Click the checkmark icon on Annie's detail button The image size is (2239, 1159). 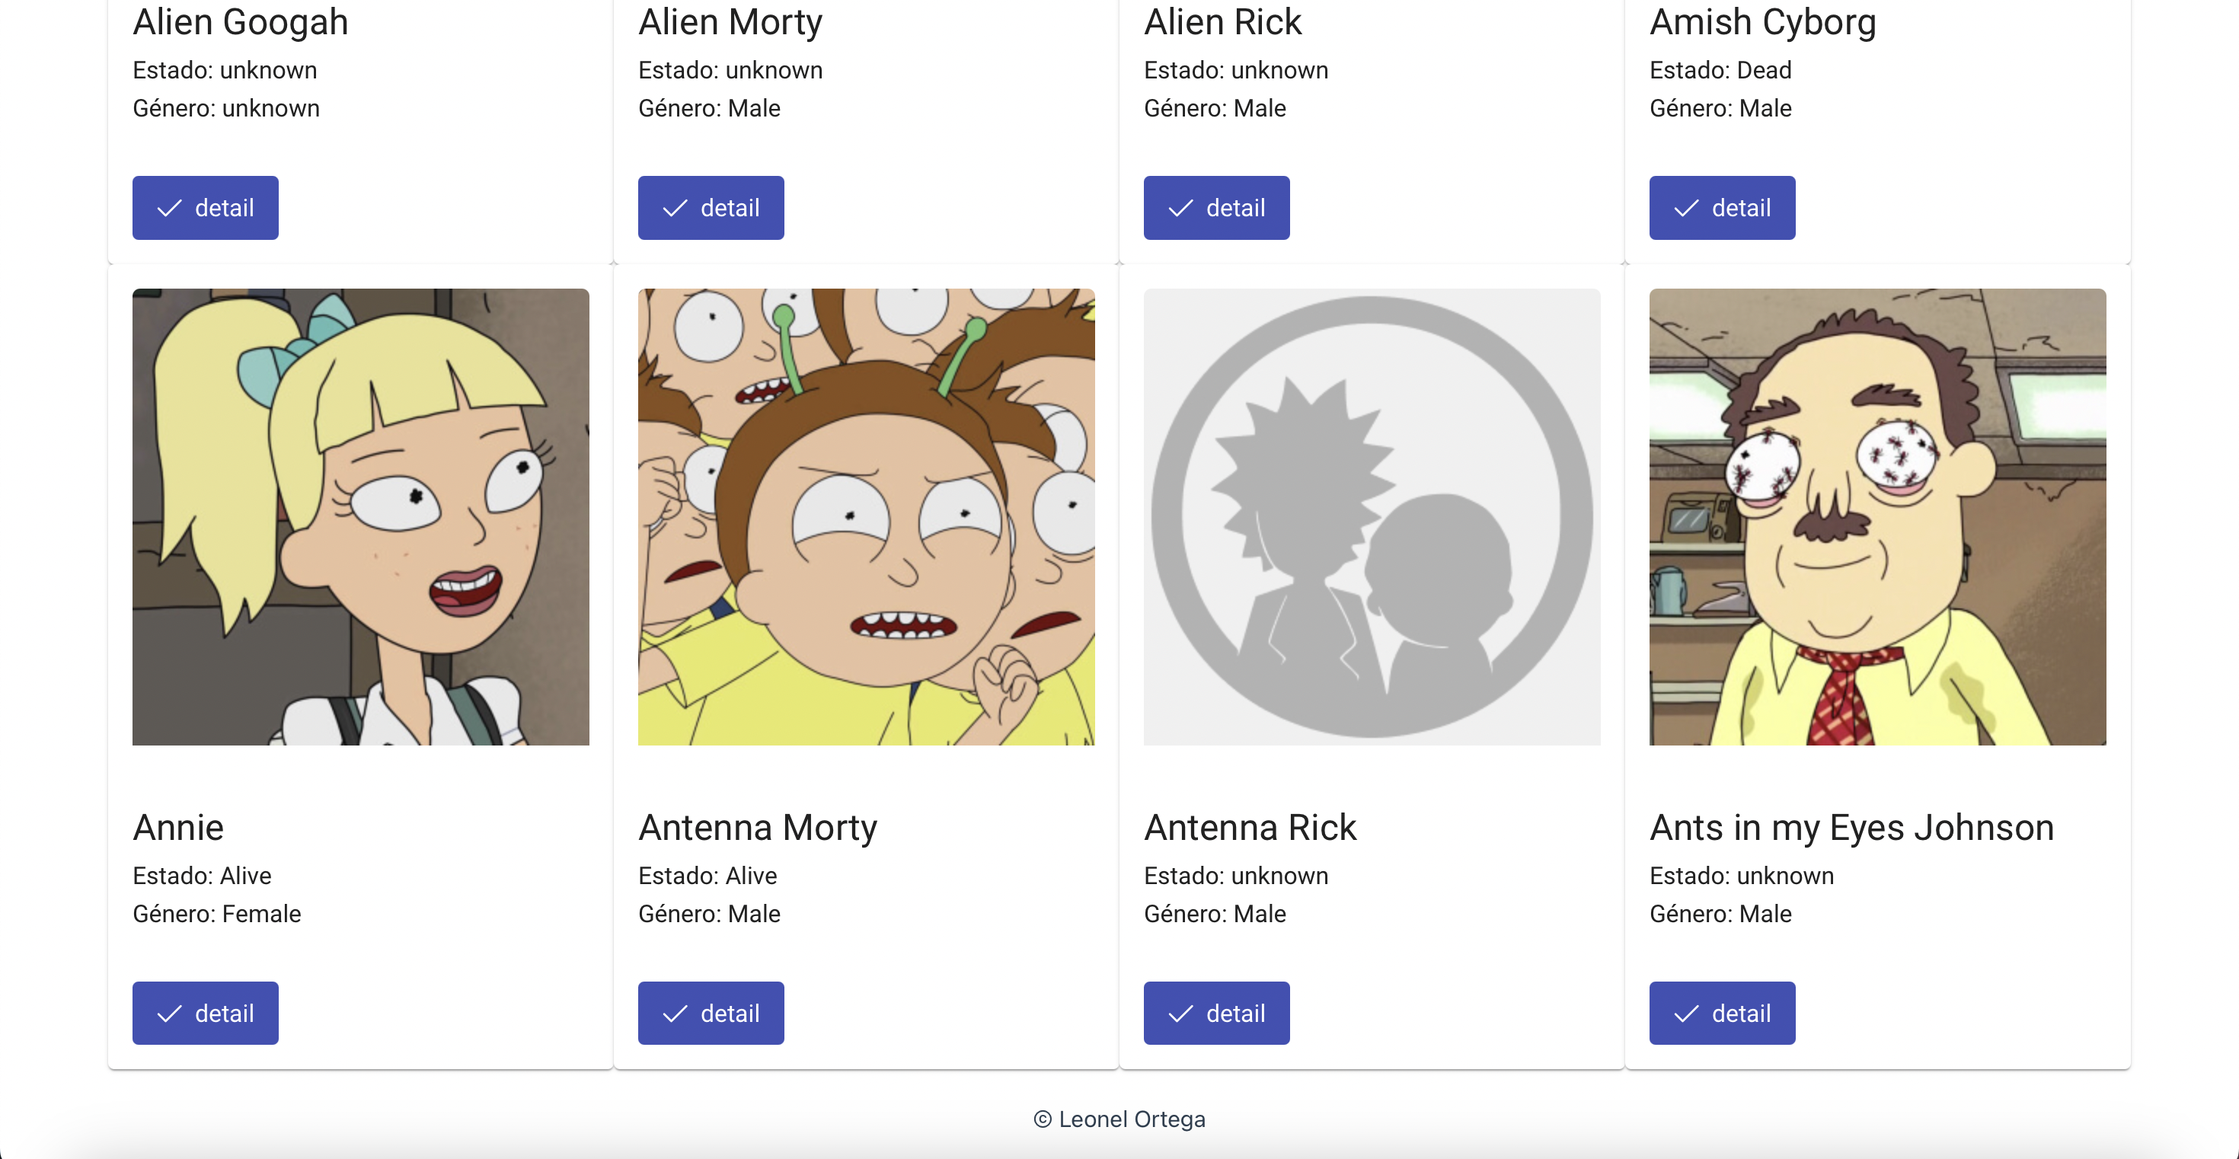pos(171,1012)
